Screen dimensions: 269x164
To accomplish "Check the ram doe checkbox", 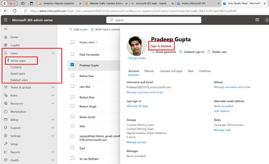I will tap(72, 86).
